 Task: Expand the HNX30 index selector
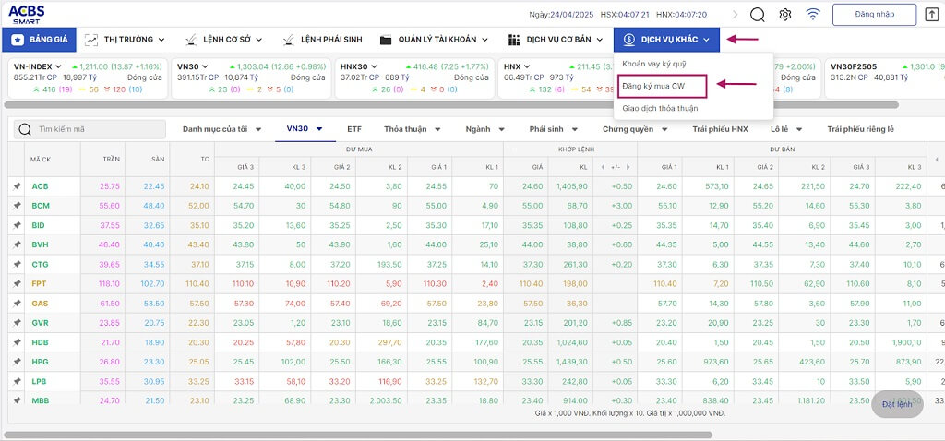[x=374, y=66]
